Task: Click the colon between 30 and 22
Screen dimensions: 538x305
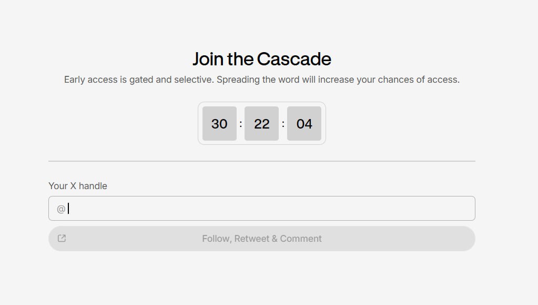Action: pyautogui.click(x=241, y=124)
